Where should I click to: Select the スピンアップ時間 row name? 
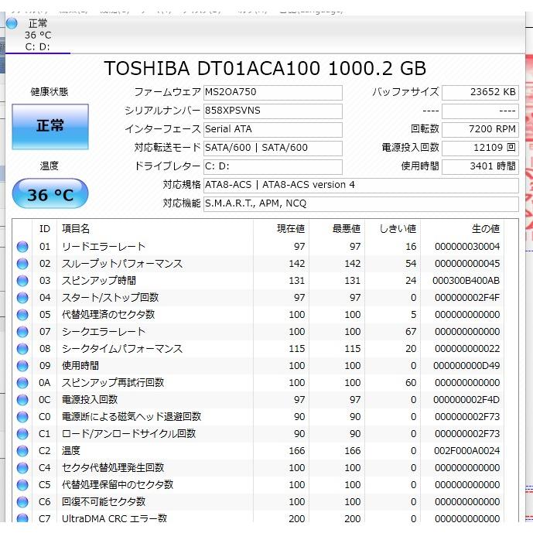(98, 281)
